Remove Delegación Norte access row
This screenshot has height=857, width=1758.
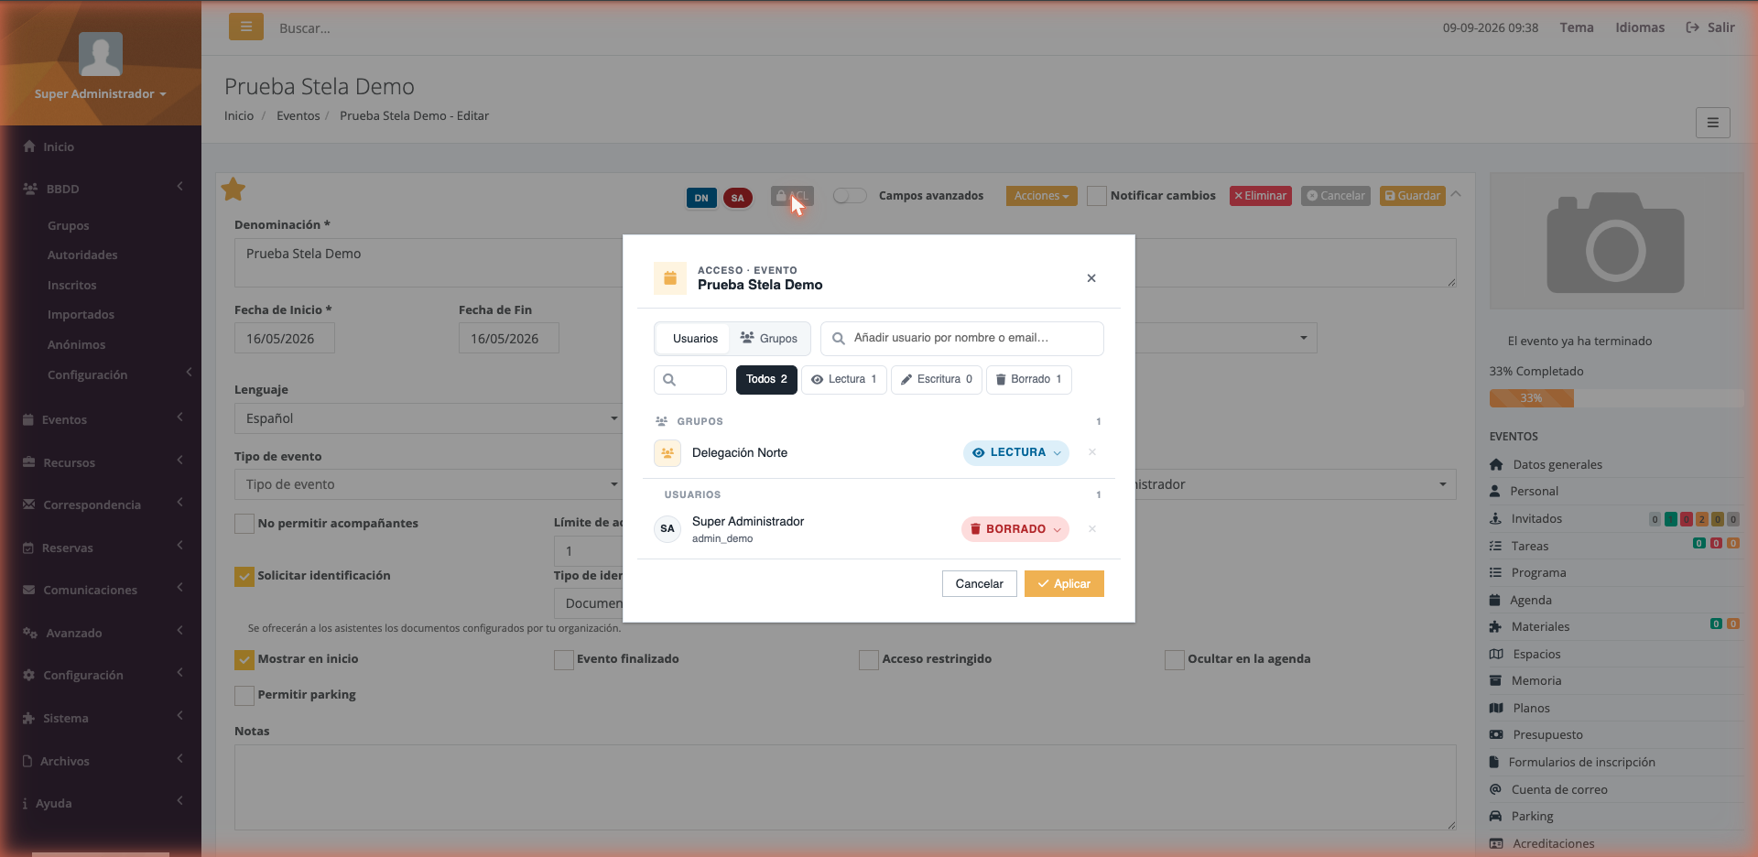(x=1092, y=452)
